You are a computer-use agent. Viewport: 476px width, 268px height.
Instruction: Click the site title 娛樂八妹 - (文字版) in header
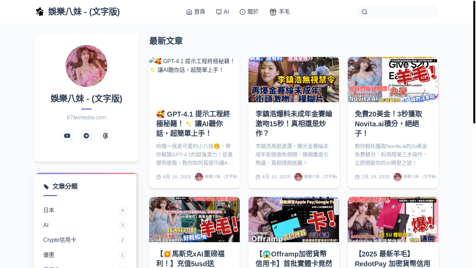click(x=84, y=12)
